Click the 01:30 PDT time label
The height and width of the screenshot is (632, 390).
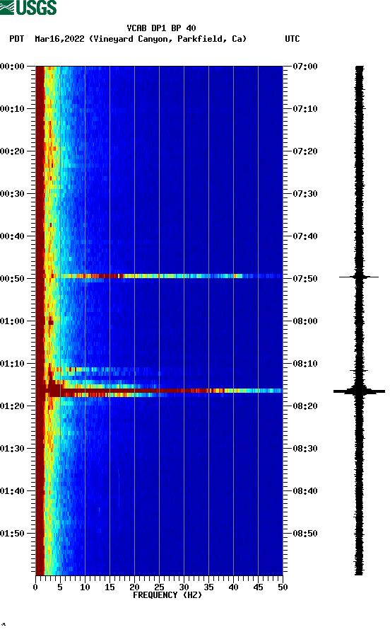pyautogui.click(x=12, y=449)
